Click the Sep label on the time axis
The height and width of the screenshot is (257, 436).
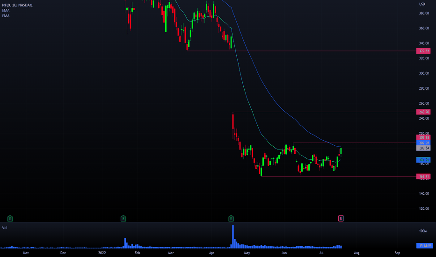(x=397, y=253)
